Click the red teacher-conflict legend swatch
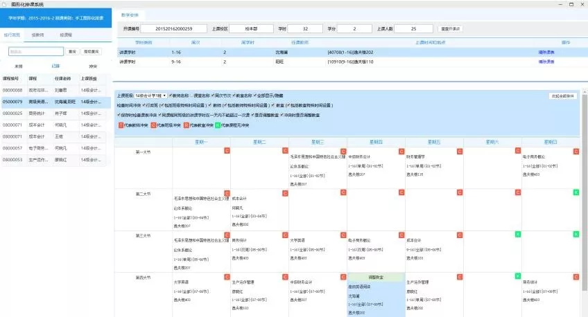This screenshot has height=317, width=588. point(121,125)
